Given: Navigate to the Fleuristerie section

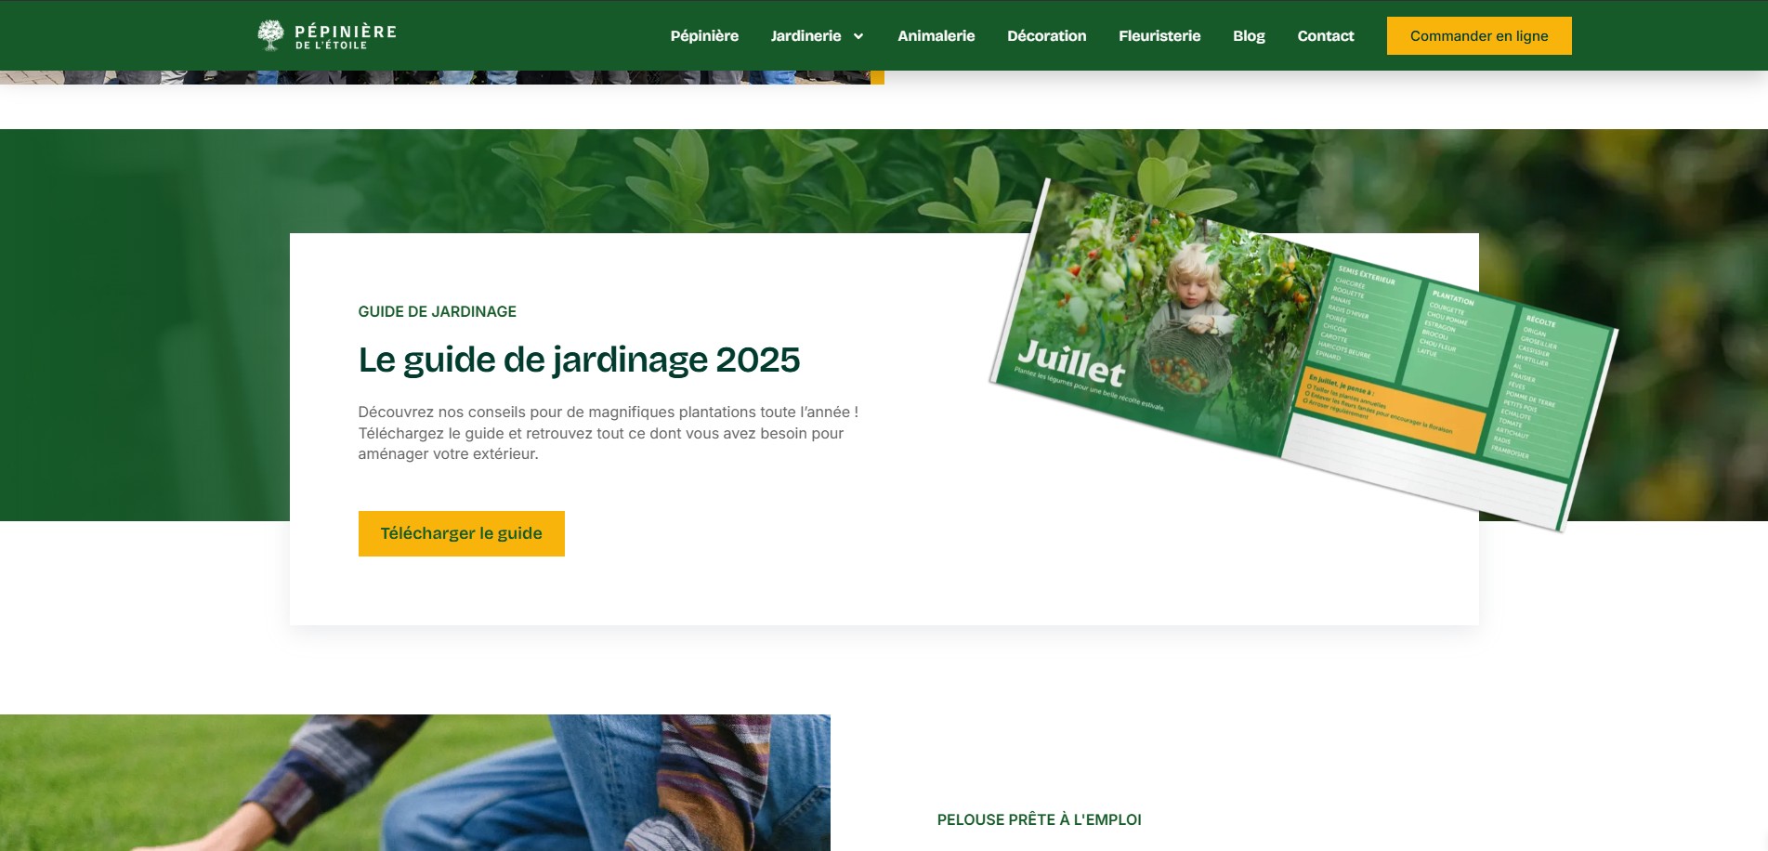Looking at the screenshot, I should point(1159,35).
